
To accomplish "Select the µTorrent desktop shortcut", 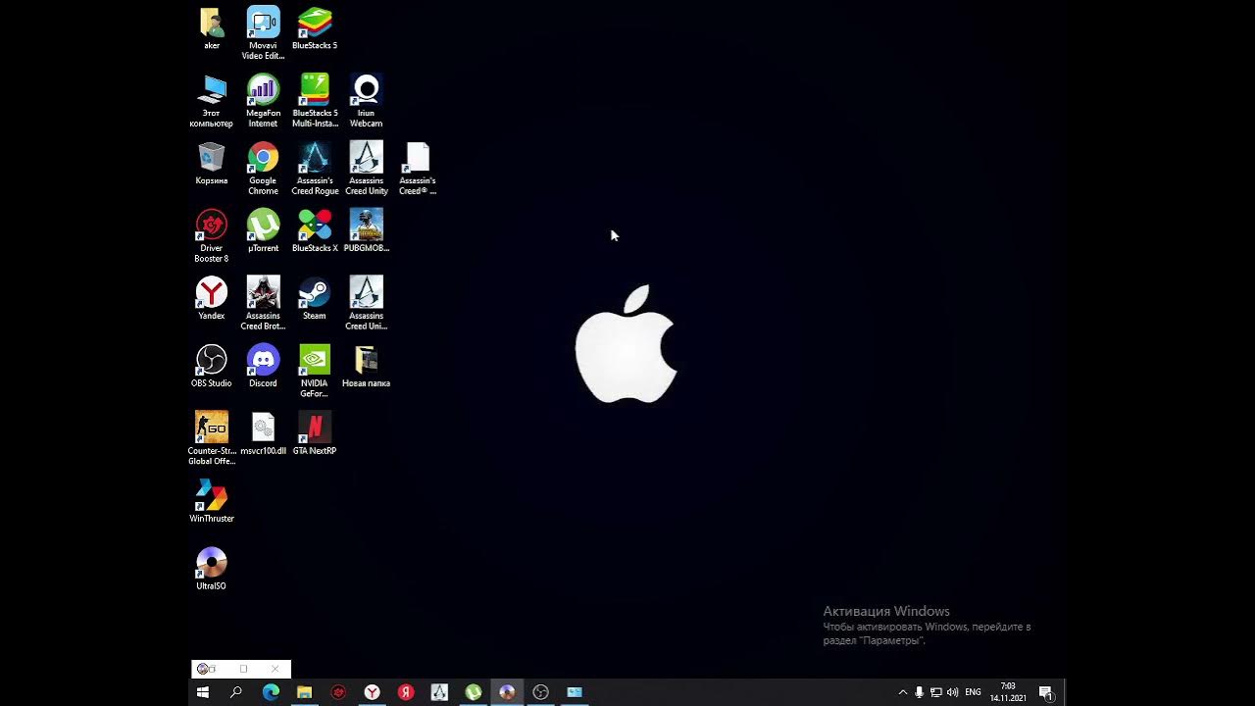I will (x=263, y=231).
